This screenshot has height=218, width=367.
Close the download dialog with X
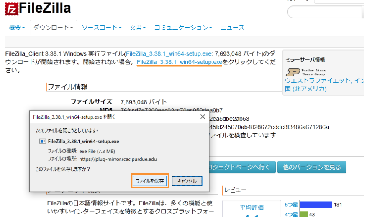[203, 117]
